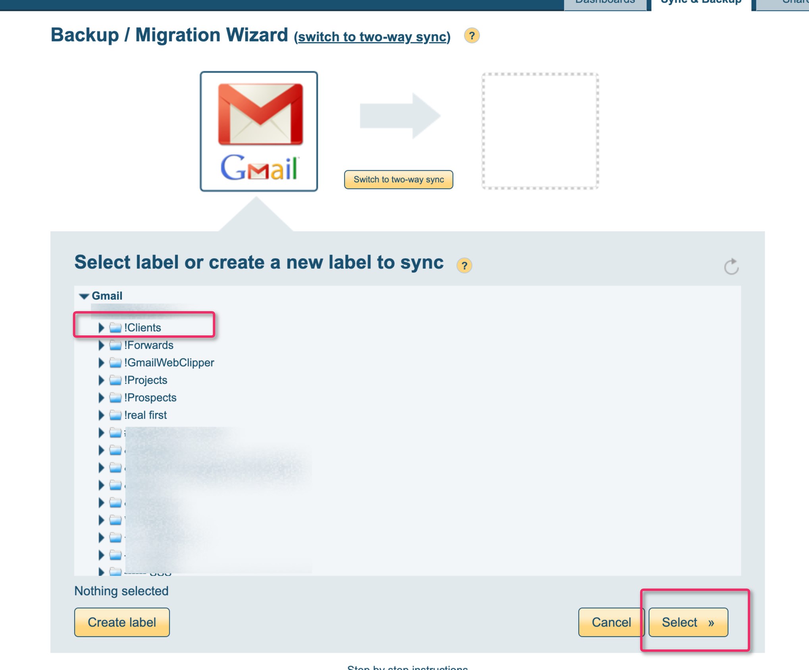
Task: Click the Nothing selected status text
Action: pos(121,591)
